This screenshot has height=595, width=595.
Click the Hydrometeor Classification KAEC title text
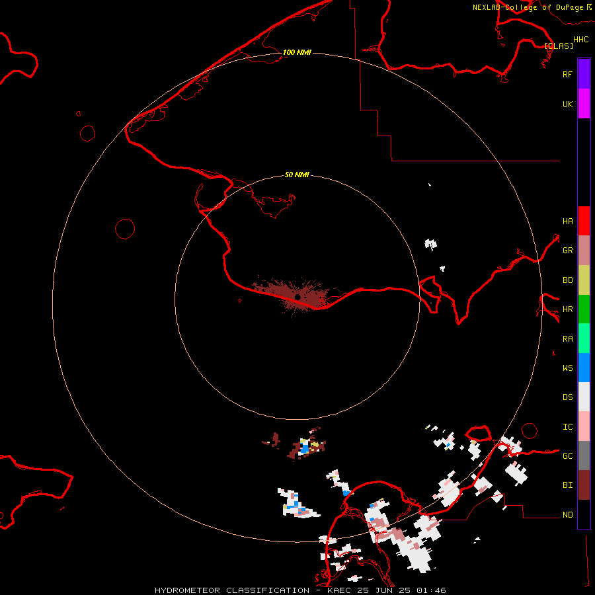click(x=300, y=590)
